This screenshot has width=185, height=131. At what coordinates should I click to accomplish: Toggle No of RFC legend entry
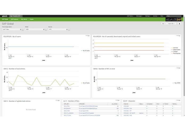[176, 83]
